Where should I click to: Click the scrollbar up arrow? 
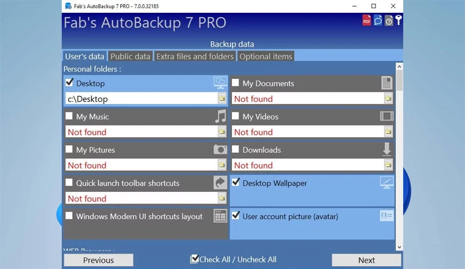tap(399, 66)
